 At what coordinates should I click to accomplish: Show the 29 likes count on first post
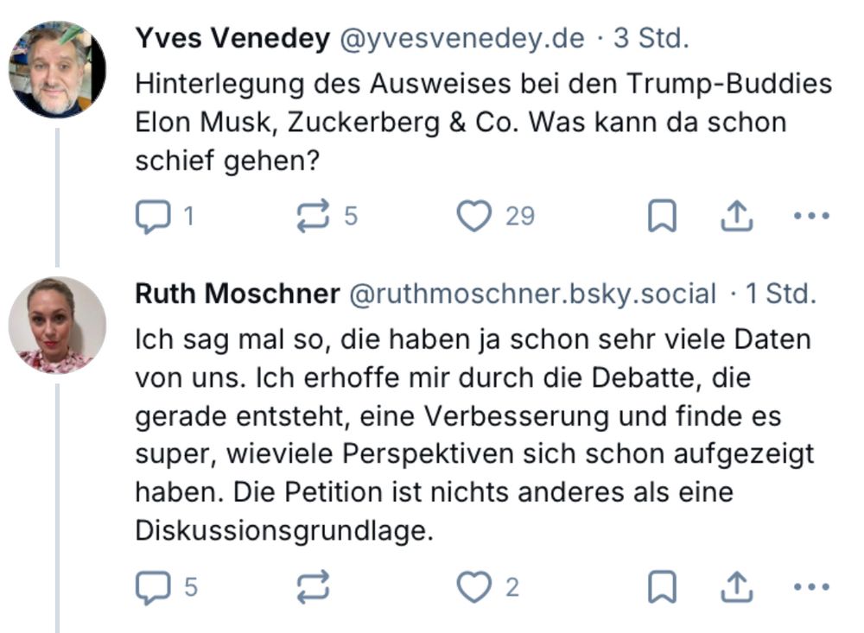click(518, 216)
